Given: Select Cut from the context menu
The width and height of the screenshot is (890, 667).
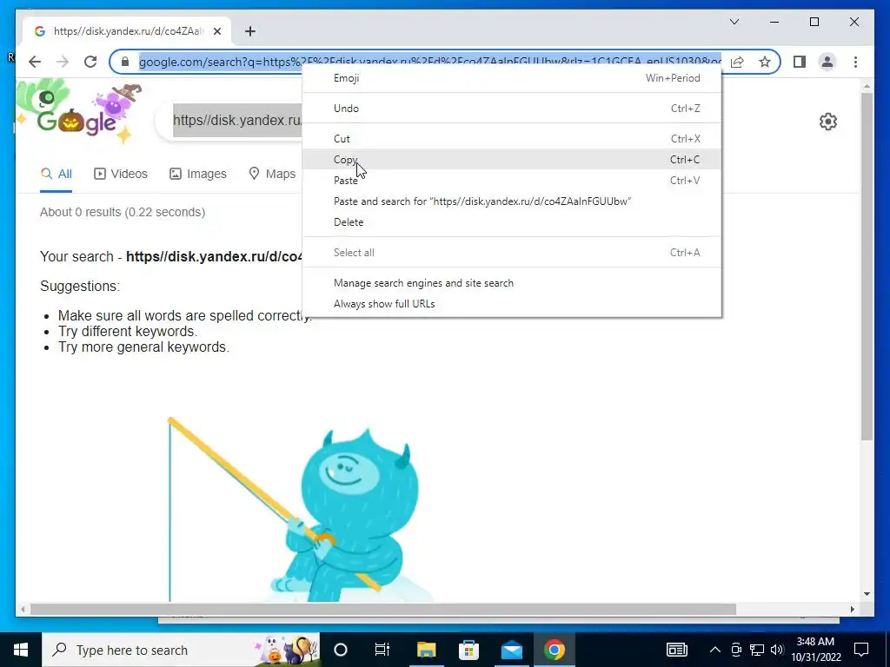Looking at the screenshot, I should pyautogui.click(x=512, y=139).
